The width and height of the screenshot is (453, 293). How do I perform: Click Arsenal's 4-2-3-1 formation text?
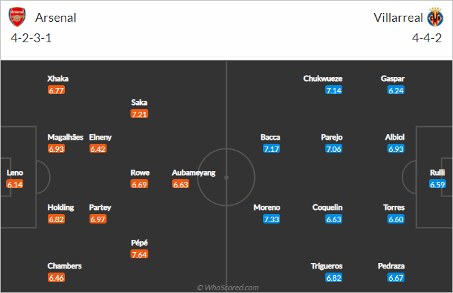coord(31,38)
